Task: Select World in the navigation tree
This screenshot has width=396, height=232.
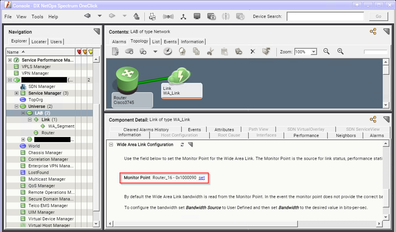Action: click(x=34, y=146)
